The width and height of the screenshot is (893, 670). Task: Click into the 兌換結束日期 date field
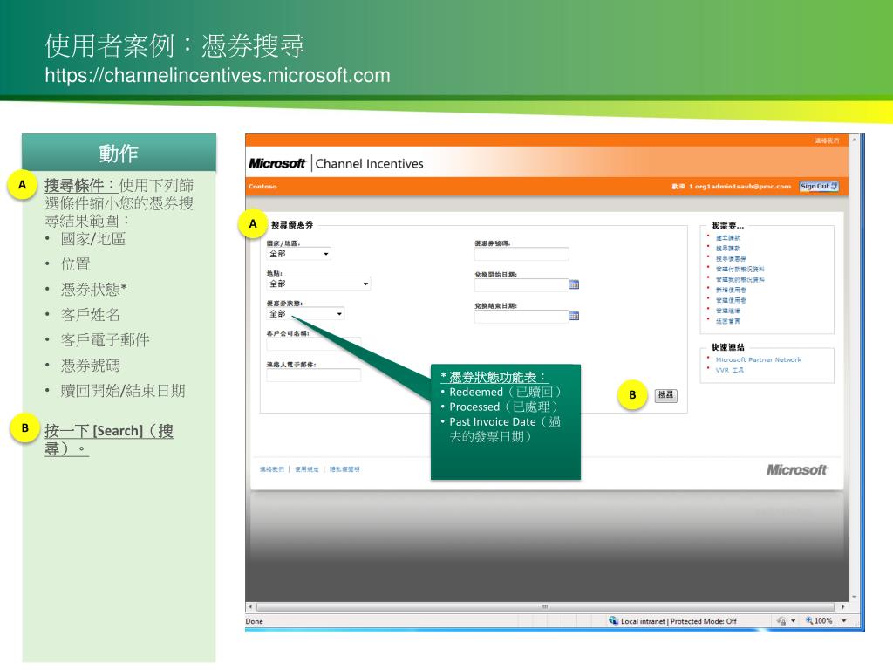(521, 316)
